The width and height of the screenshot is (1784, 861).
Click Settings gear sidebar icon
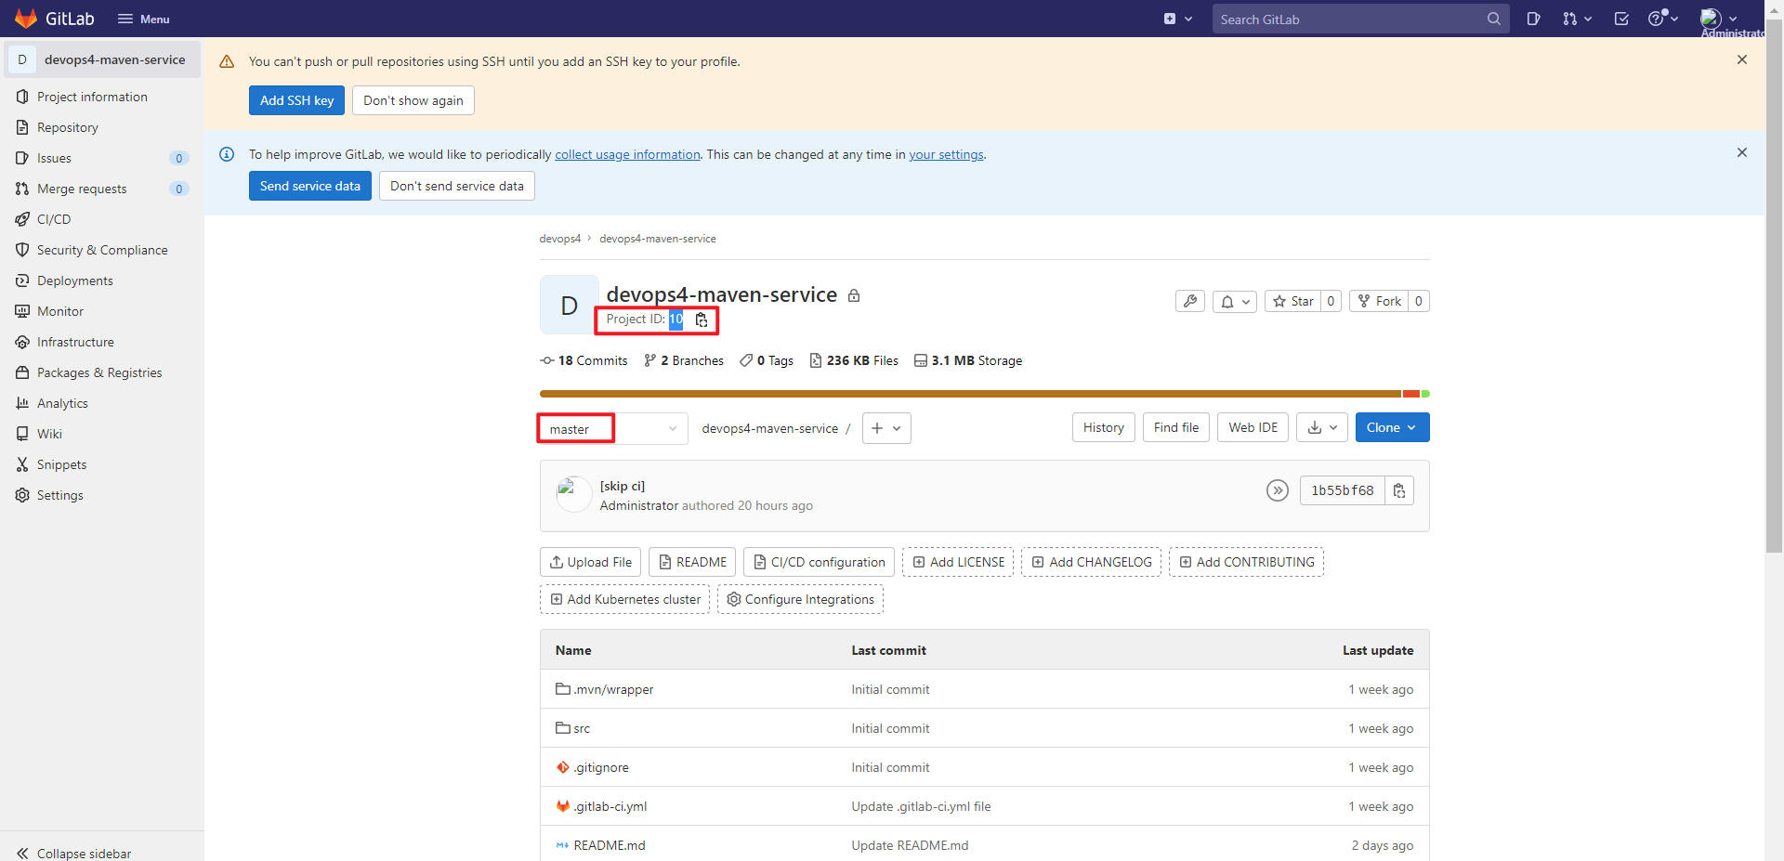[x=22, y=495]
